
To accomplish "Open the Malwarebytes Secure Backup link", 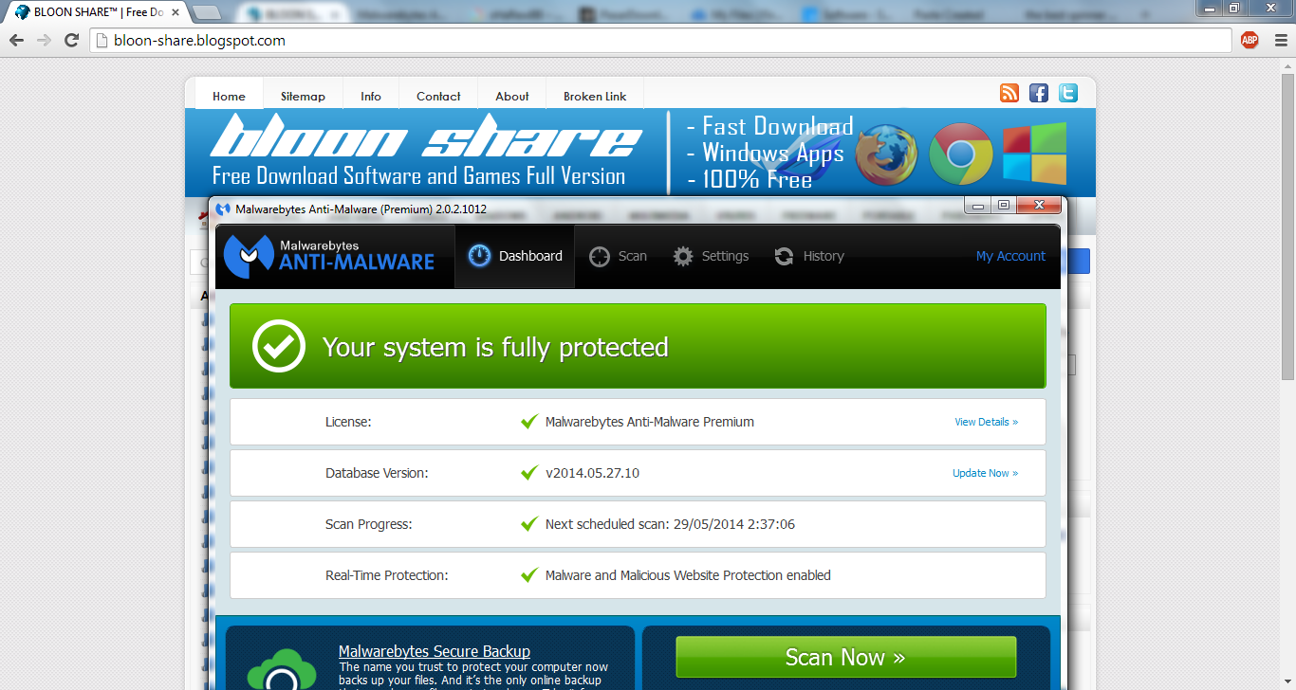I will click(434, 651).
